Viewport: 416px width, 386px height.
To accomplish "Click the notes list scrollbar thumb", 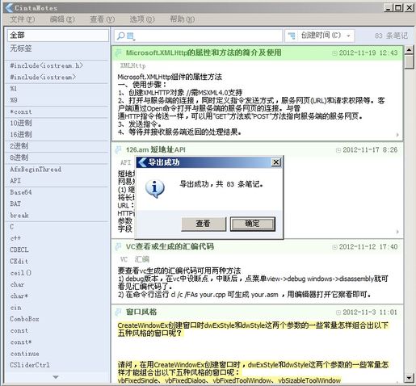I will pos(409,62).
